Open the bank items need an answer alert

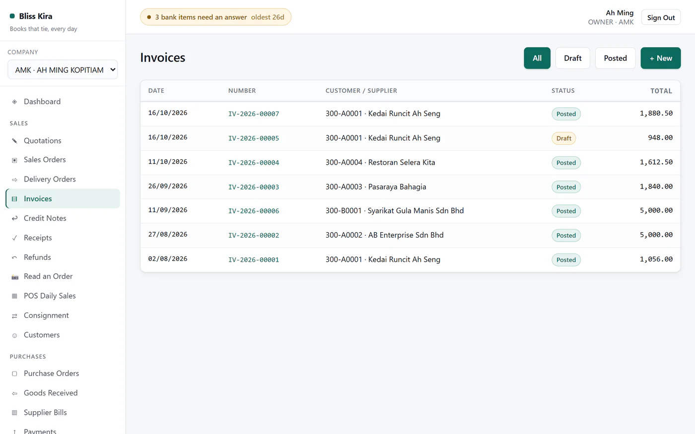215,17
